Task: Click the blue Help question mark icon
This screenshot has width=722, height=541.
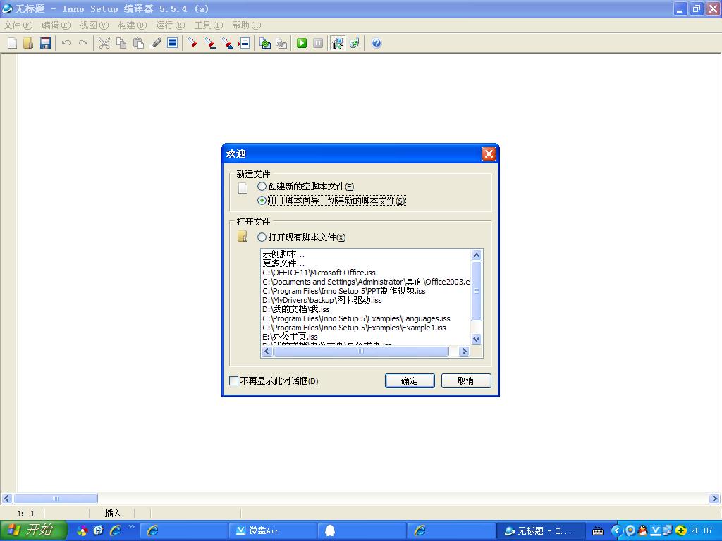Action: 377,43
